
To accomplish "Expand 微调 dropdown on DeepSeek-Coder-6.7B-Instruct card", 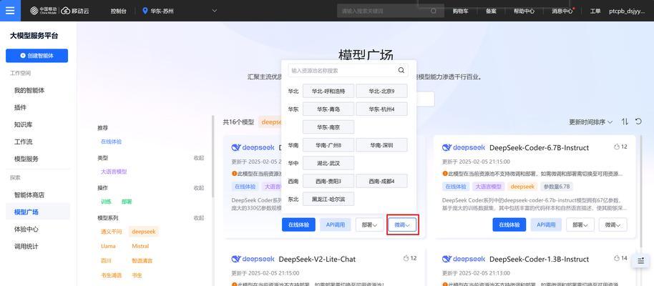I will (x=613, y=225).
